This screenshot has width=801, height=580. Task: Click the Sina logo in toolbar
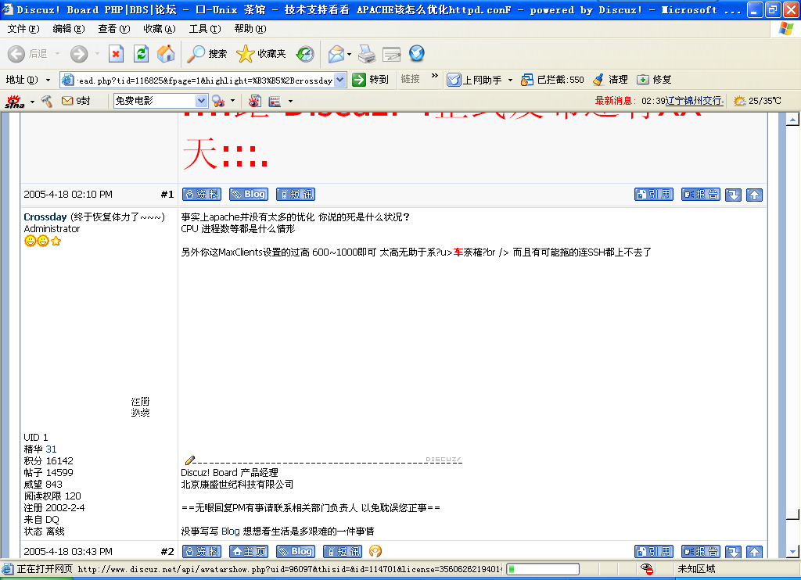[x=14, y=101]
